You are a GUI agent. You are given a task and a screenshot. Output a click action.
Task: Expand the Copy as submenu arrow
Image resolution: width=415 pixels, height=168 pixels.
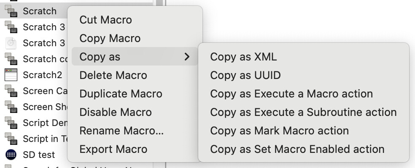pyautogui.click(x=187, y=56)
